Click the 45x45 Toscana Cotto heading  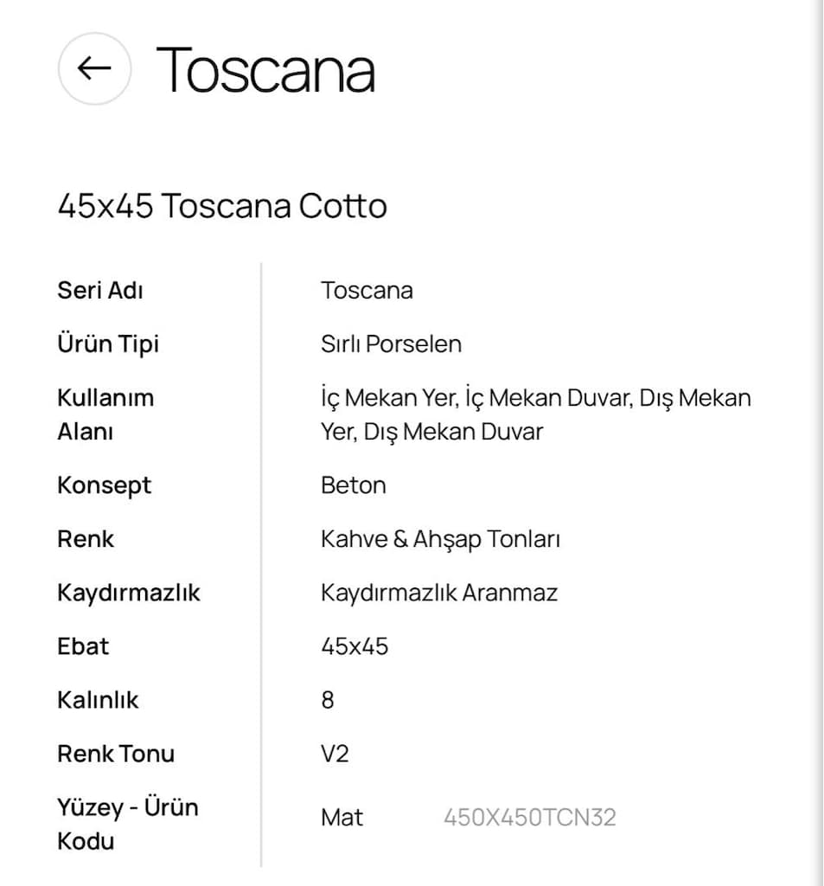pos(222,206)
